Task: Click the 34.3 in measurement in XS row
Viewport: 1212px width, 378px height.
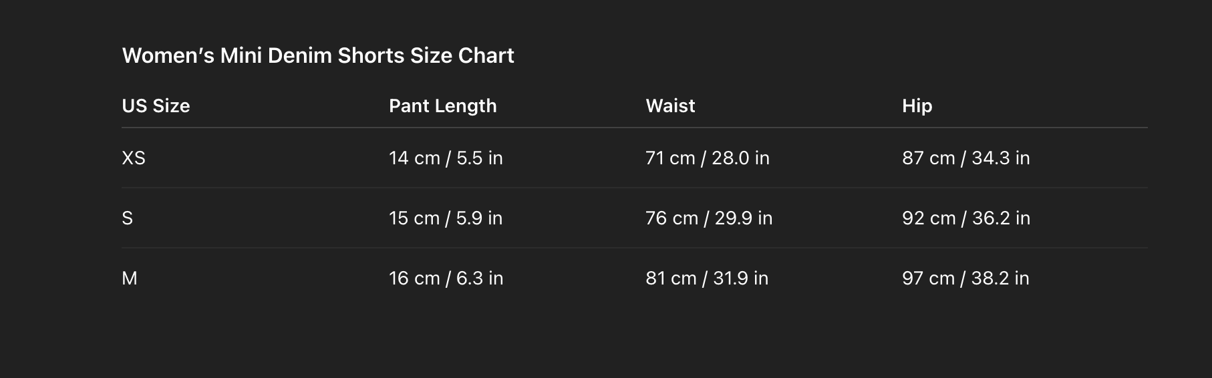Action: point(1001,158)
